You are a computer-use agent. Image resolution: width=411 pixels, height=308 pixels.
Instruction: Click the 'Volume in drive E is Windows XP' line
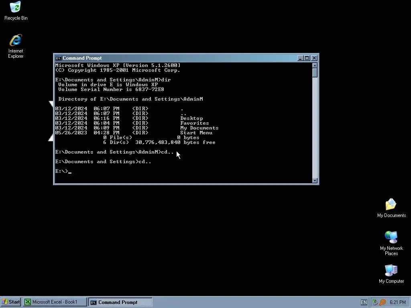coord(108,85)
